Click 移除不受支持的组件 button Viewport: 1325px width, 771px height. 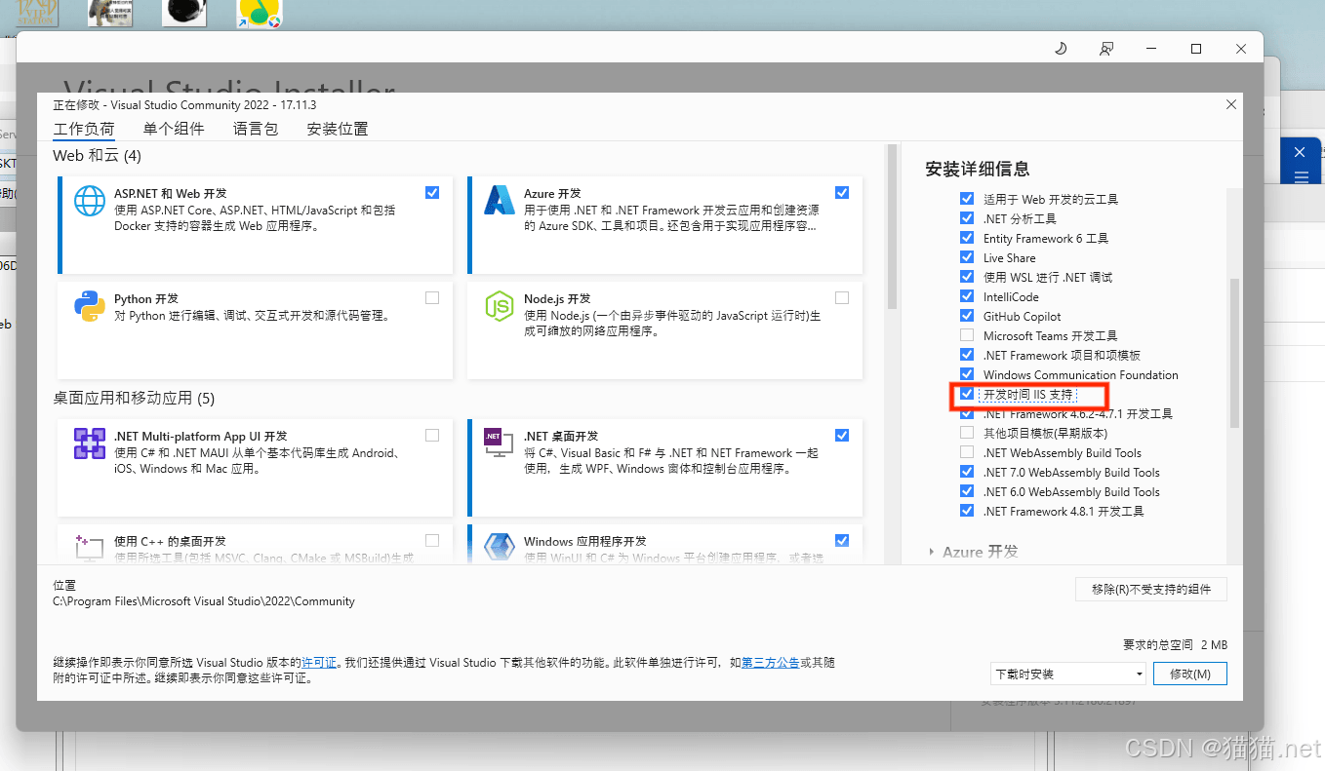(1151, 590)
